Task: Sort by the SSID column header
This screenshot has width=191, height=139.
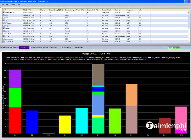Action: pyautogui.click(x=13, y=10)
